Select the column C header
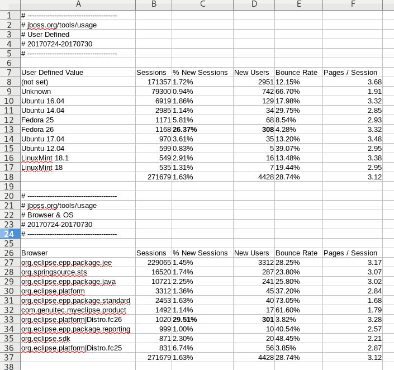This screenshot has width=394, height=370. tap(202, 4)
